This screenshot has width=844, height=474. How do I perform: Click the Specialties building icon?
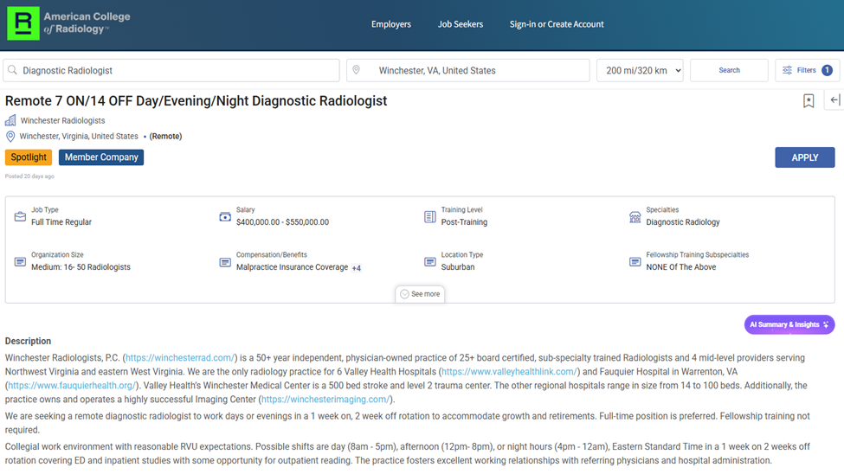click(x=635, y=216)
